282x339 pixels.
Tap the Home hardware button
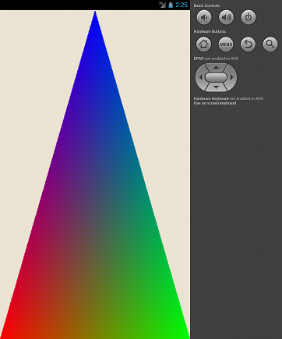(x=203, y=44)
